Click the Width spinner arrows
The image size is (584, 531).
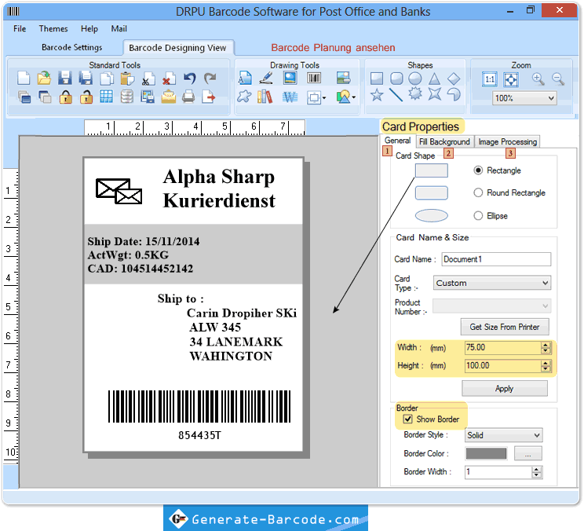[x=546, y=348]
